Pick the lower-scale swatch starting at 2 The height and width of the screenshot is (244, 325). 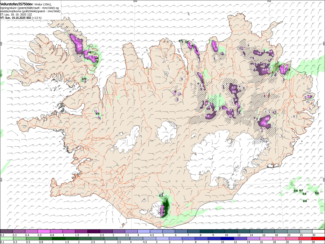85,238
